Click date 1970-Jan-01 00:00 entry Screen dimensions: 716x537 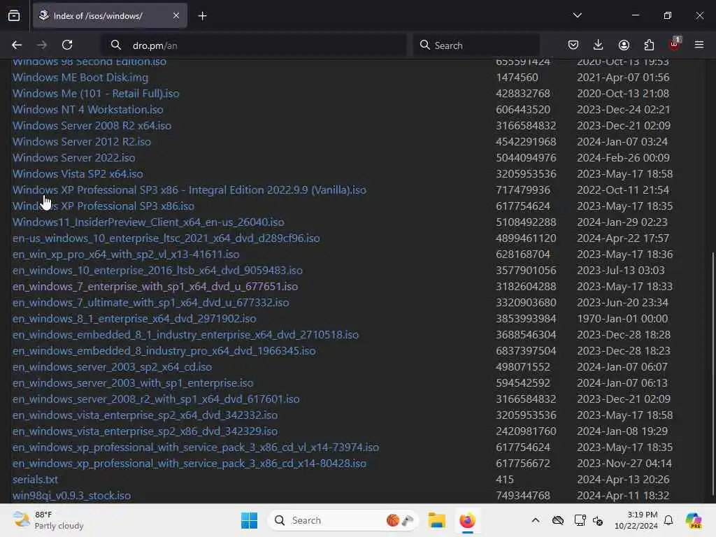(x=622, y=319)
